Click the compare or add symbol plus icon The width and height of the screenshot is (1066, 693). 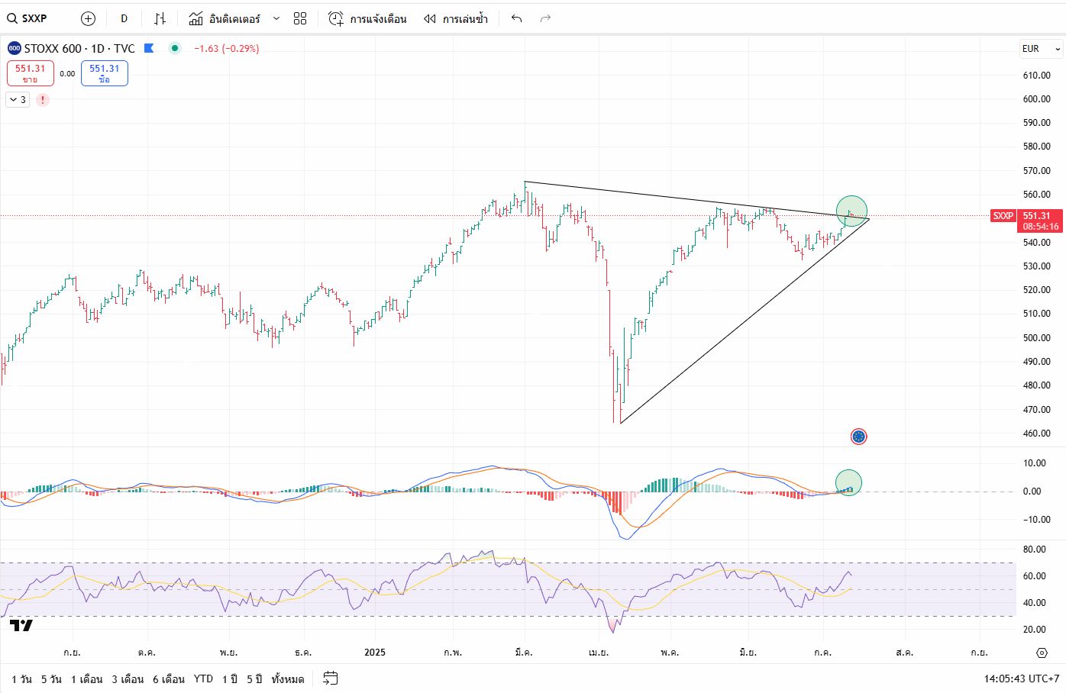click(88, 18)
